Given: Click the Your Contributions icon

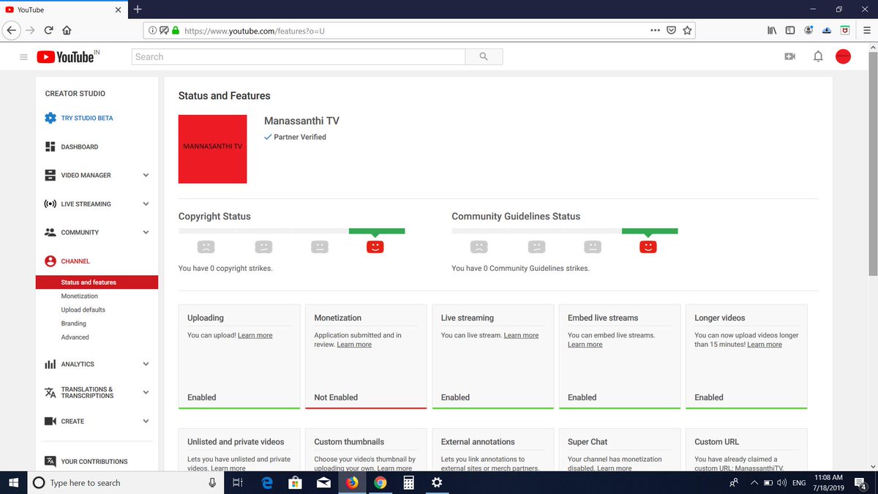Looking at the screenshot, I should coord(50,462).
